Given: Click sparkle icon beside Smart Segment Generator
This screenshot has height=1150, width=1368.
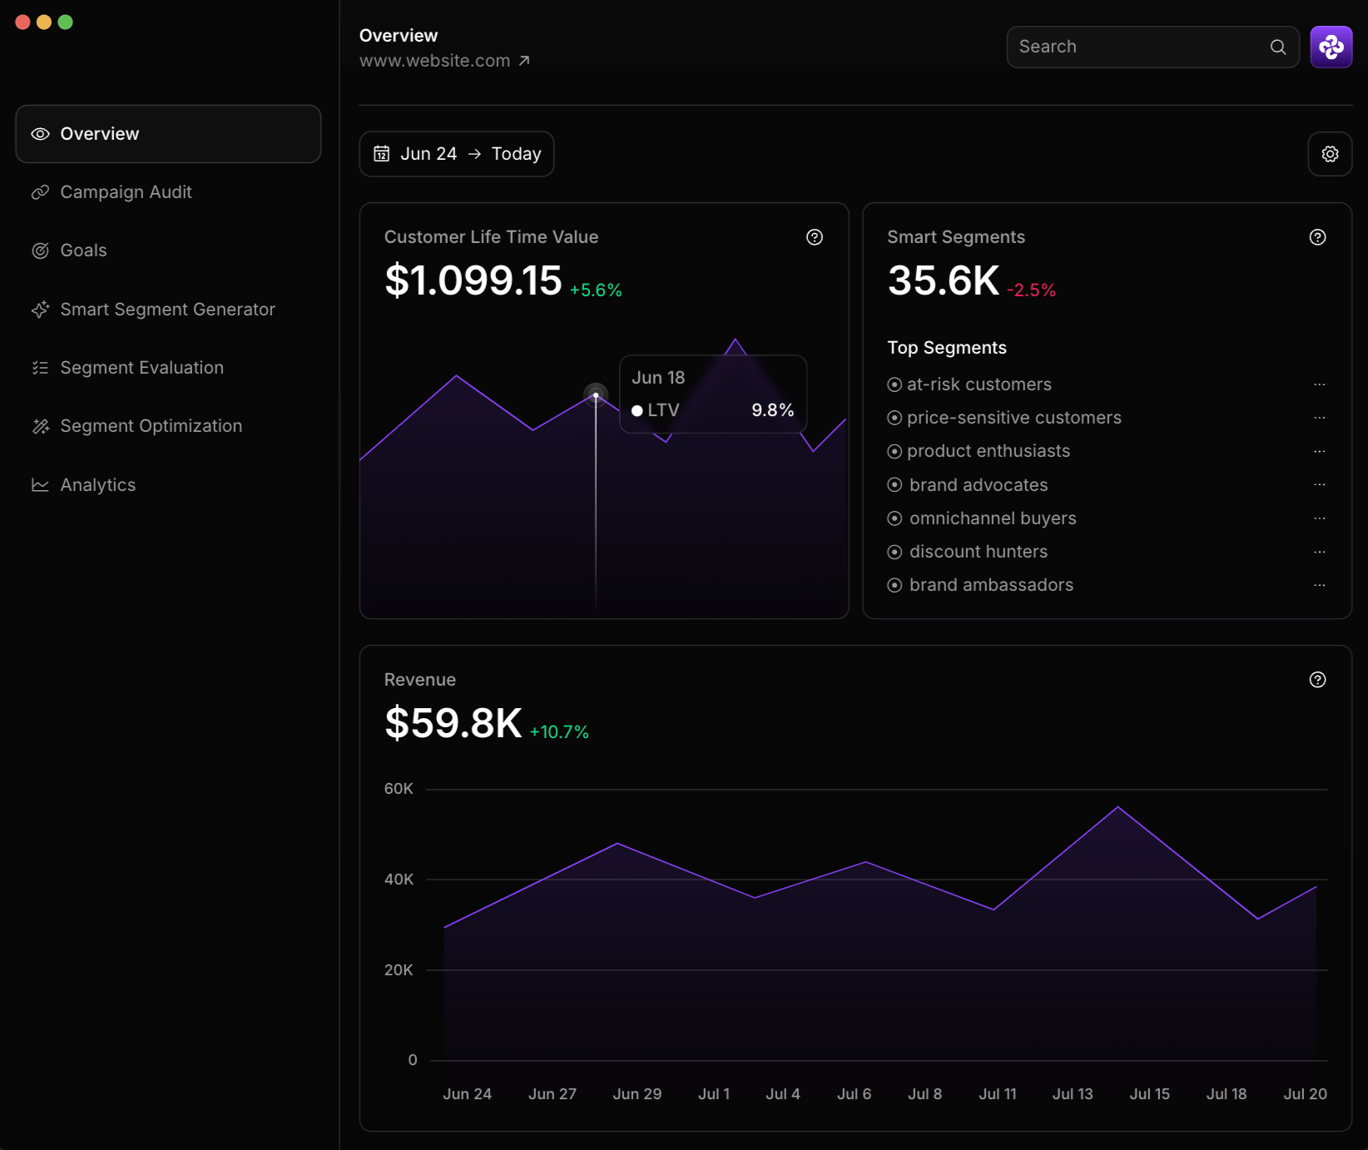Looking at the screenshot, I should 40,310.
